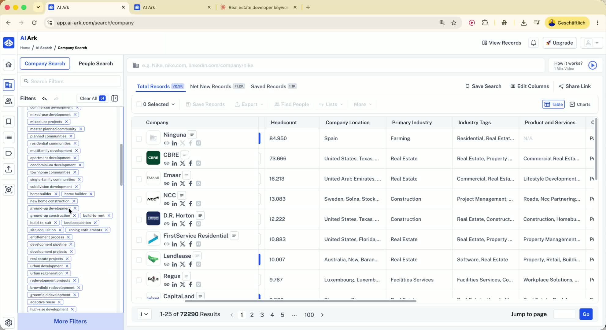606x330 pixels.
Task: Open the upload icon in left sidebar
Action: click(9, 169)
